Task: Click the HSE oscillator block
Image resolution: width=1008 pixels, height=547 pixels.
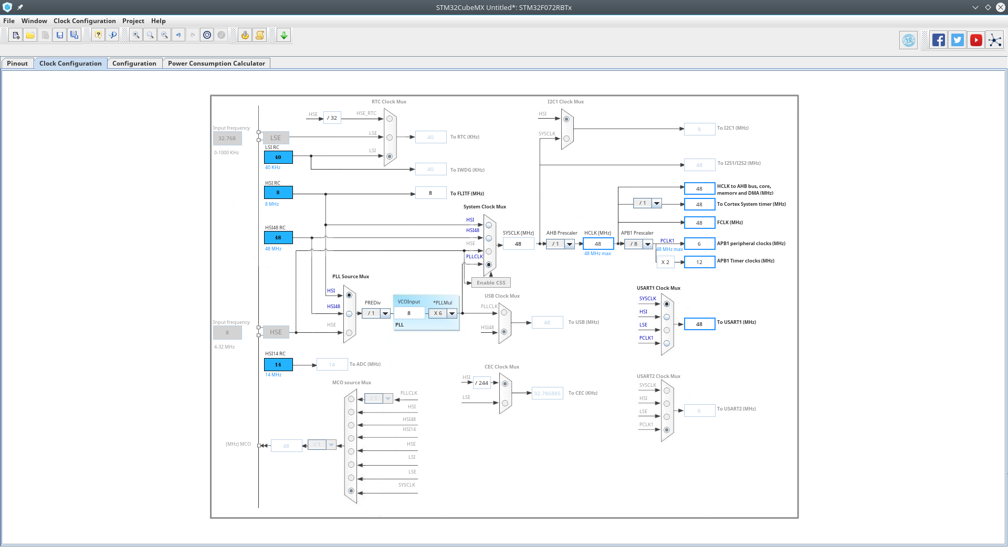Action: point(276,332)
